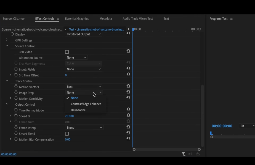
Task: Toggle animation stopwatch for Motion Sensitivity
Action: tap(16, 98)
